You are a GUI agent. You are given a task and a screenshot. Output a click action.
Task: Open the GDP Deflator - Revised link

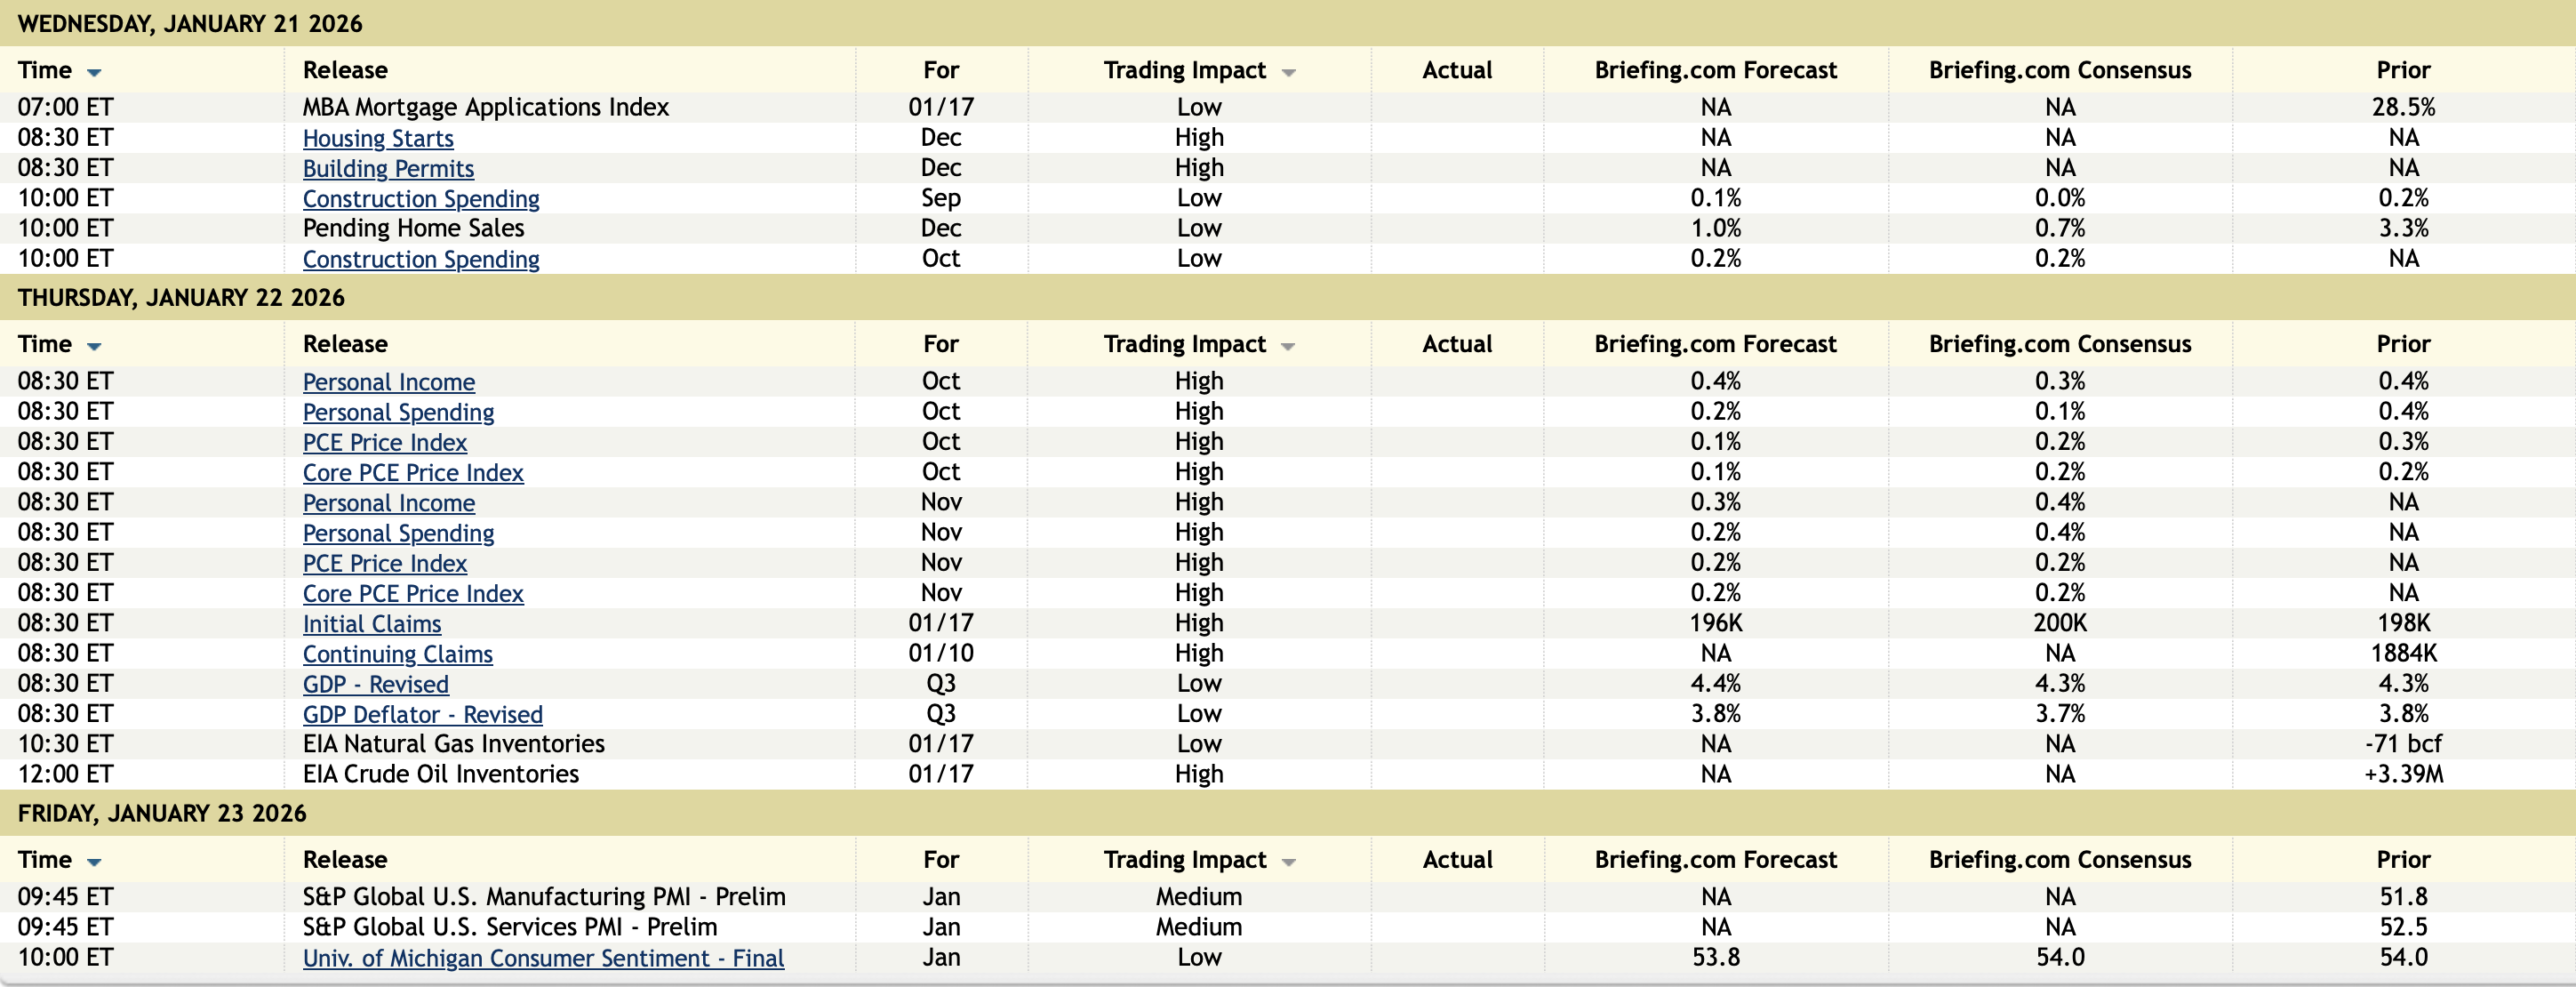click(423, 714)
